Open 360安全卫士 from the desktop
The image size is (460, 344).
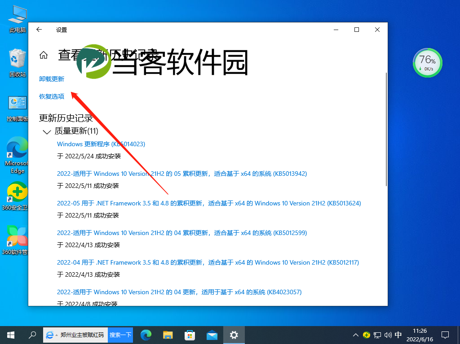[16, 191]
